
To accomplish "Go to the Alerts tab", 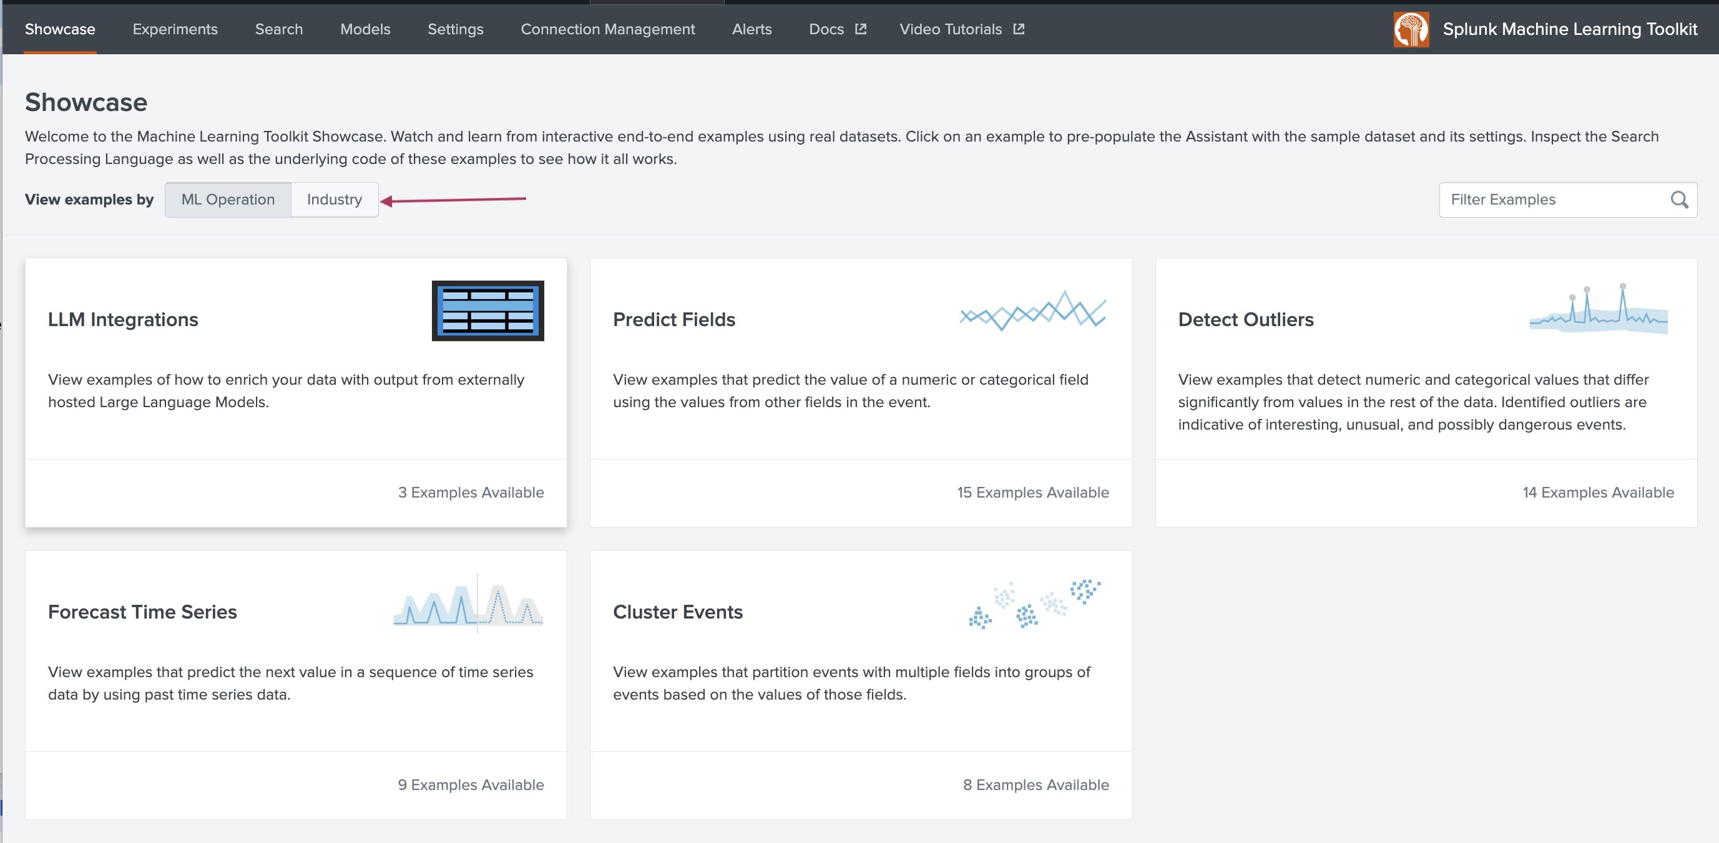I will 752,29.
